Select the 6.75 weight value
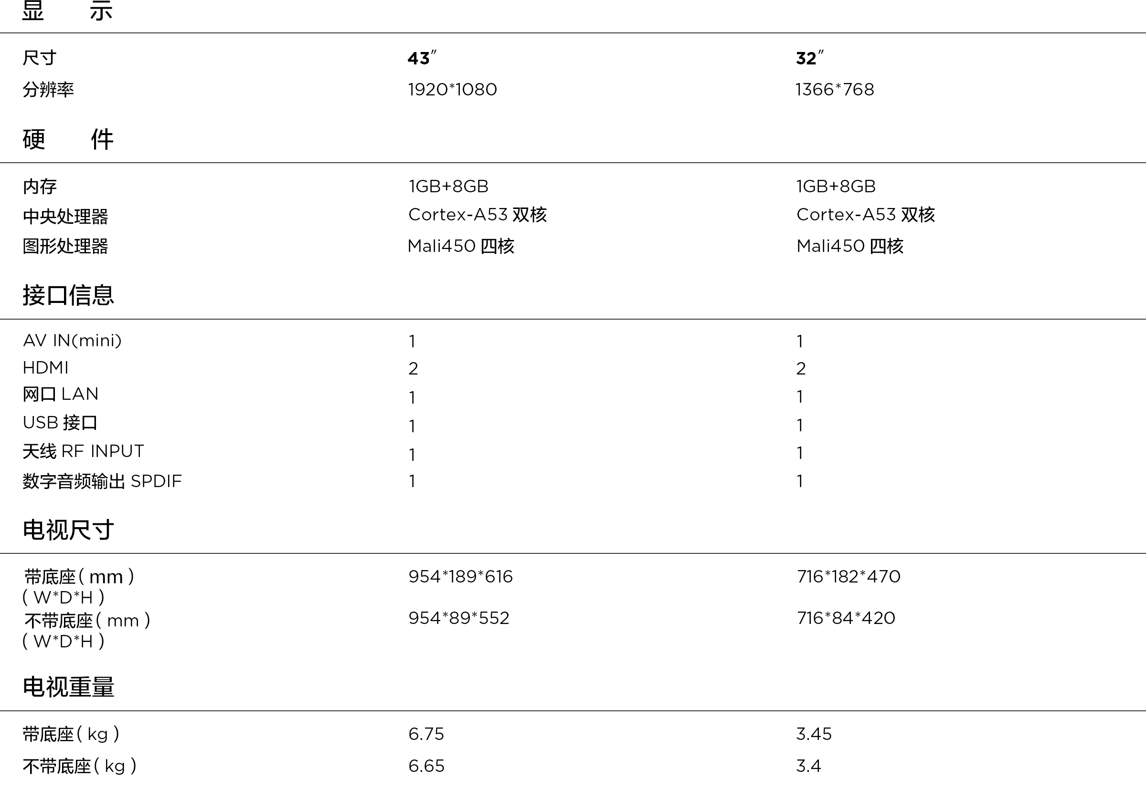Image resolution: width=1146 pixels, height=811 pixels. (x=426, y=734)
